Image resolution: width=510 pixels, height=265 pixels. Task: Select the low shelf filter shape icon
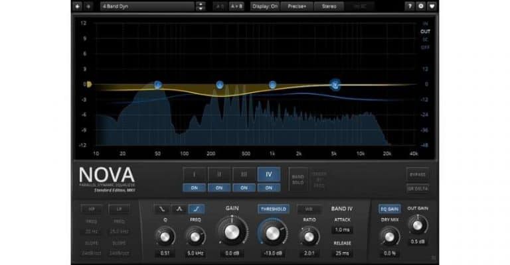click(x=161, y=209)
